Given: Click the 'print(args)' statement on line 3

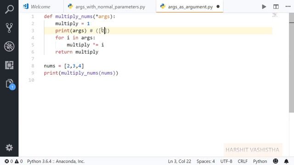Looking at the screenshot, I should 71,31.
